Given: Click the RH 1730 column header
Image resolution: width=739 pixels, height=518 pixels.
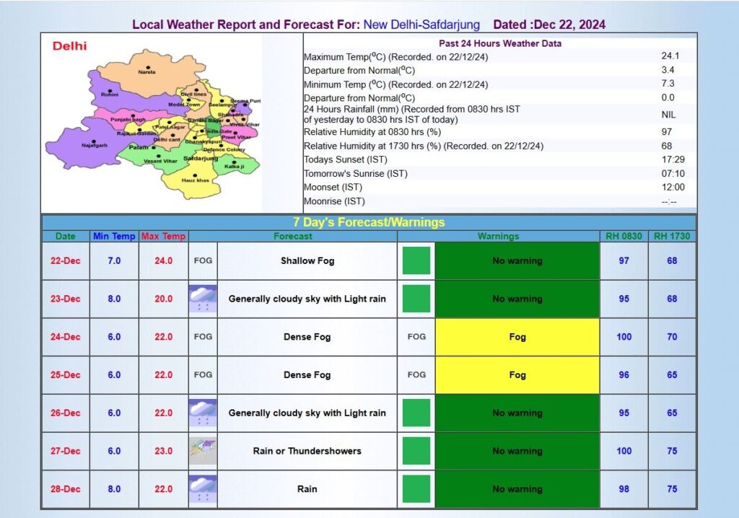Looking at the screenshot, I should click(672, 236).
